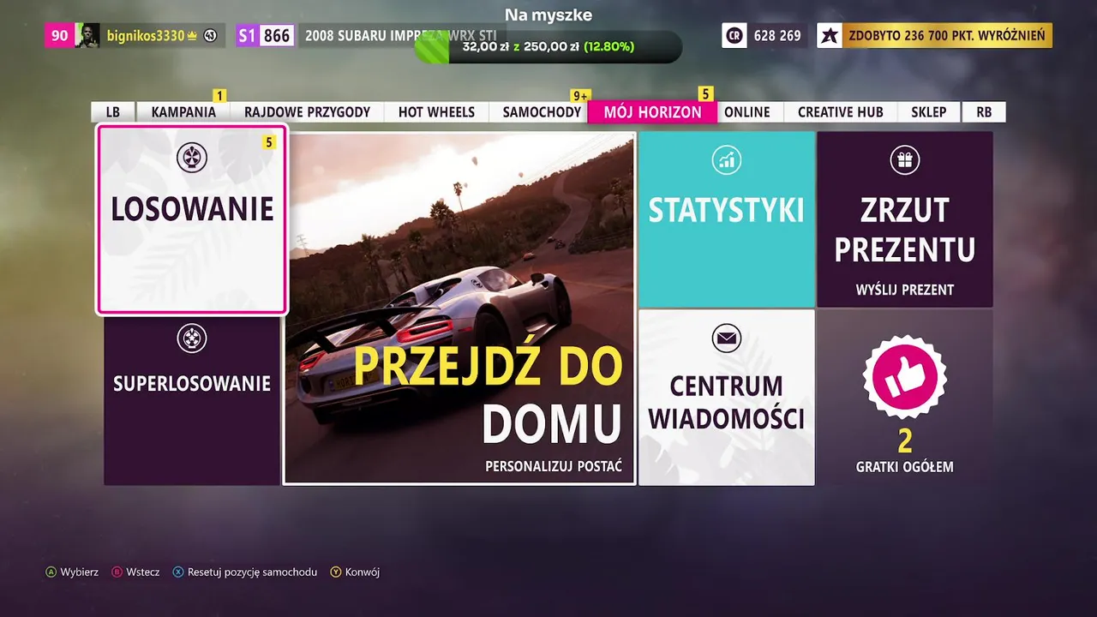The height and width of the screenshot is (617, 1097).
Task: Click the player level 90 badge
Action: 60,35
